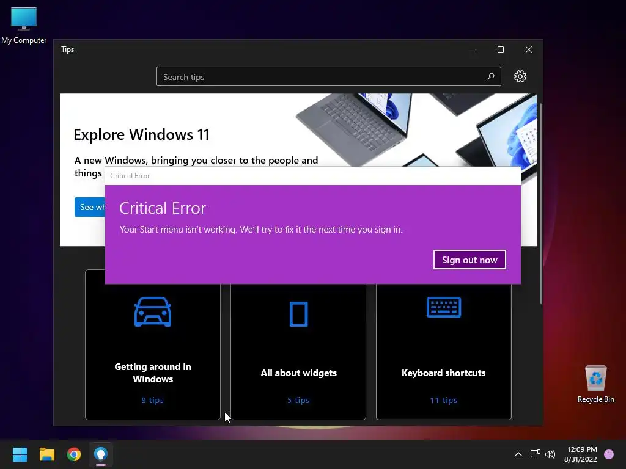The image size is (626, 469).
Task: Click the search magnifier icon in Tips
Action: tap(491, 76)
